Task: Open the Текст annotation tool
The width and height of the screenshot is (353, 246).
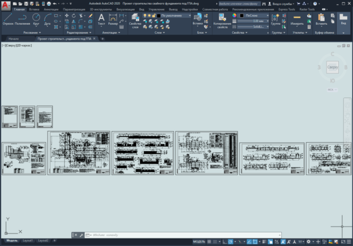Action: 101,19
